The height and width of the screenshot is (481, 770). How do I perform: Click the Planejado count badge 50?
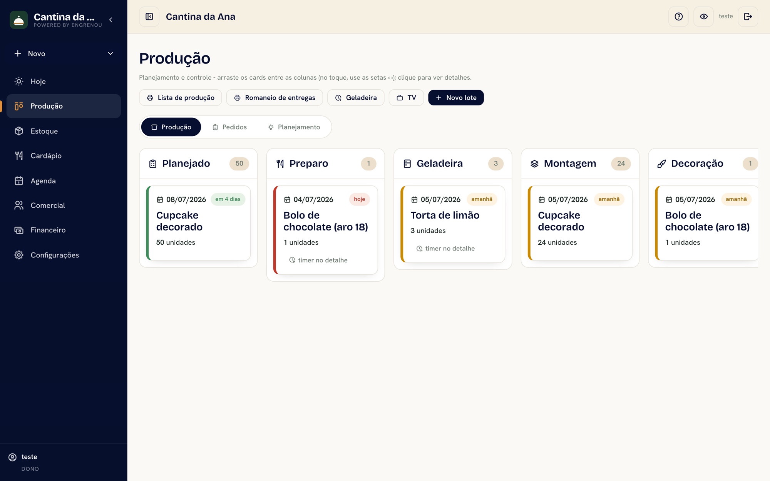point(239,164)
